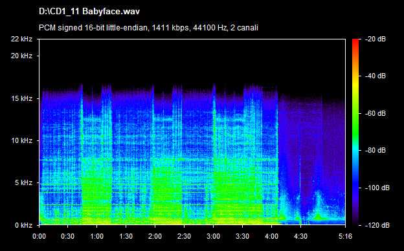Click the 0 kHz frequency axis label
The width and height of the screenshot is (404, 251).
point(23,225)
